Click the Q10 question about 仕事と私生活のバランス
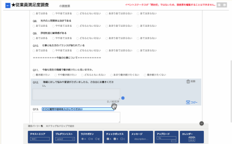Image resolution: width=232 pixels, height=144 pixels. 63,45
